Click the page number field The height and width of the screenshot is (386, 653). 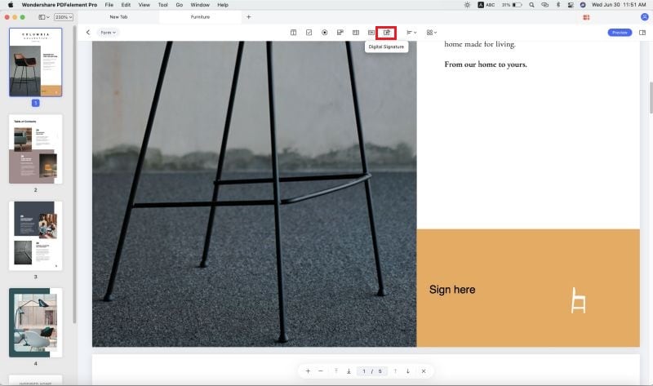(x=372, y=371)
